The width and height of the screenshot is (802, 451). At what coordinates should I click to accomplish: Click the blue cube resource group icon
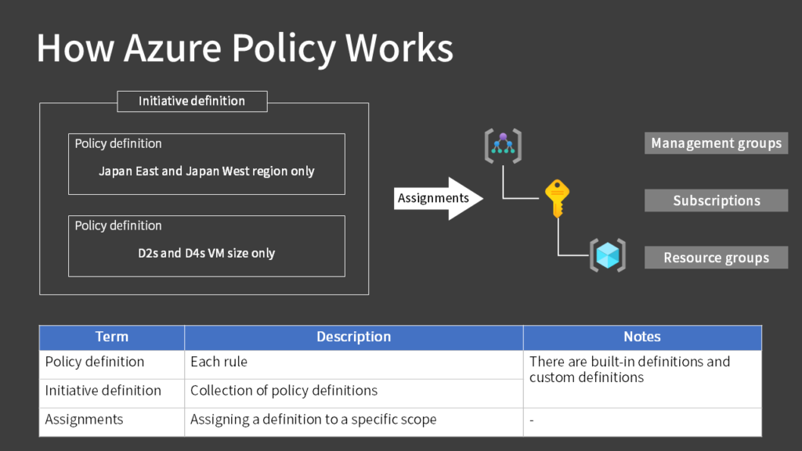coord(607,254)
